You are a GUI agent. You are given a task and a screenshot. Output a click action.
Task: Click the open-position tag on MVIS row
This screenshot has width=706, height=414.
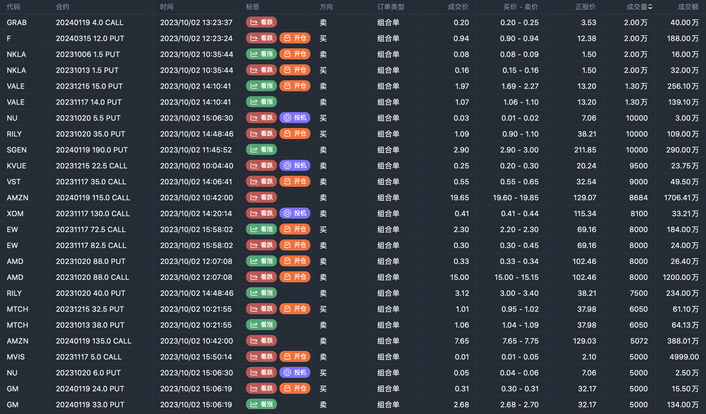(295, 357)
